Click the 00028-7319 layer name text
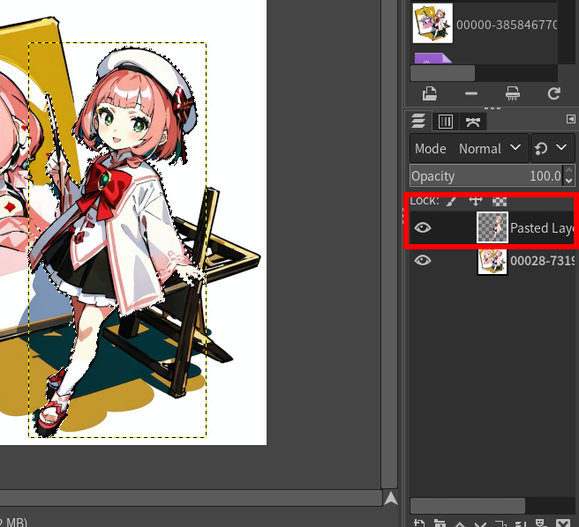 coord(542,261)
